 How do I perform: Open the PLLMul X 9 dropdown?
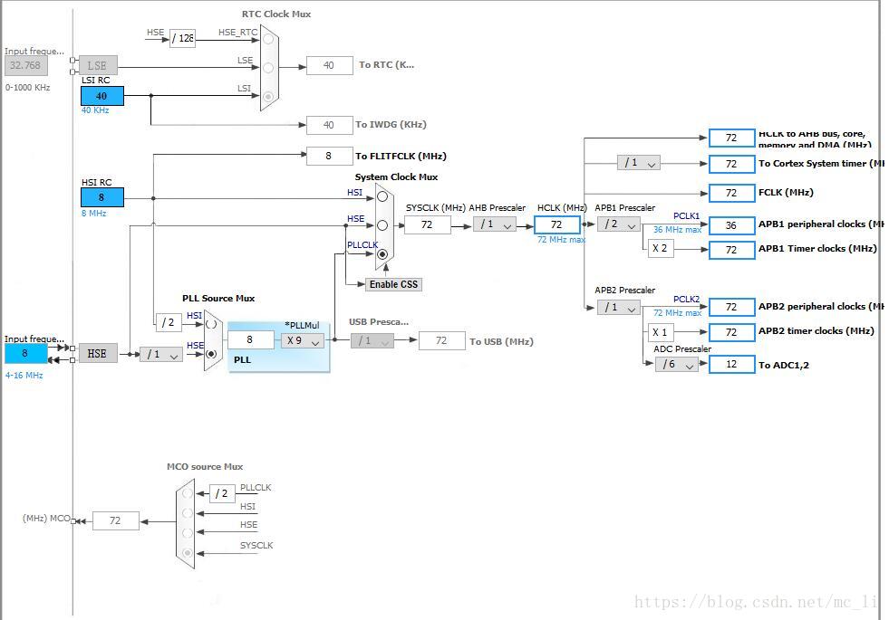pyautogui.click(x=304, y=341)
